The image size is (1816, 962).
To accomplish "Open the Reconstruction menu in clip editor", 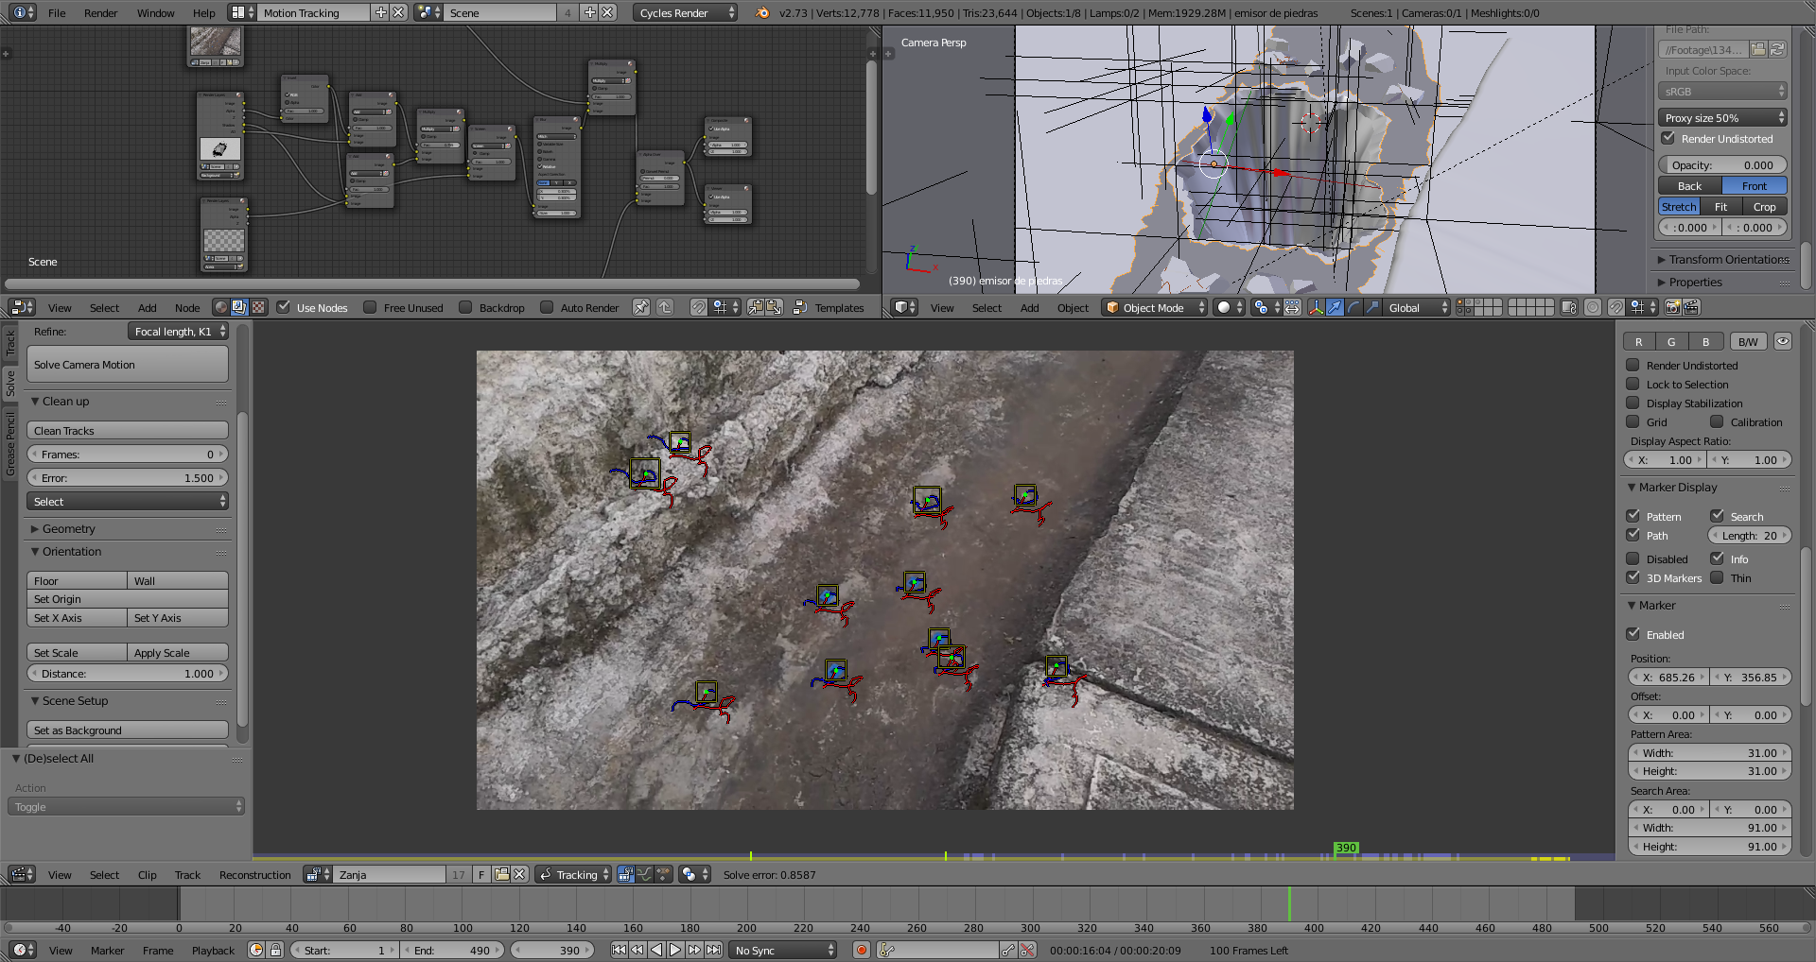I will (x=254, y=875).
